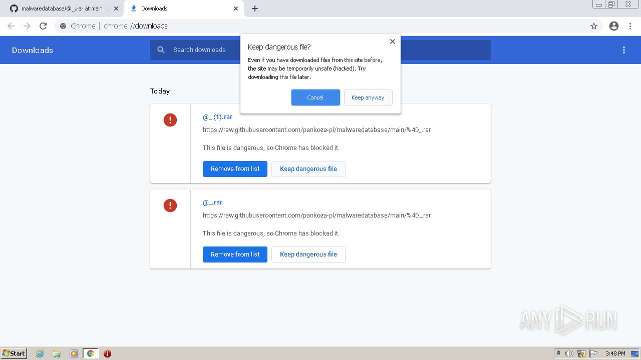Open the Chrome profile avatar menu
The image size is (641, 360).
pyautogui.click(x=614, y=26)
